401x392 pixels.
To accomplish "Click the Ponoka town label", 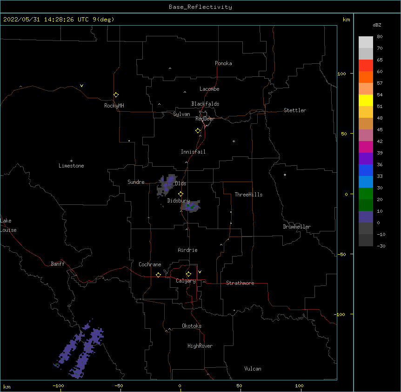I will click(223, 63).
